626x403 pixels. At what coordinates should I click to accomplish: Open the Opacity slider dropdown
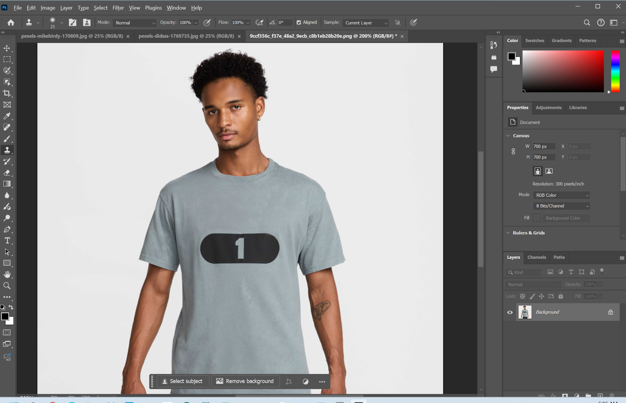click(196, 23)
